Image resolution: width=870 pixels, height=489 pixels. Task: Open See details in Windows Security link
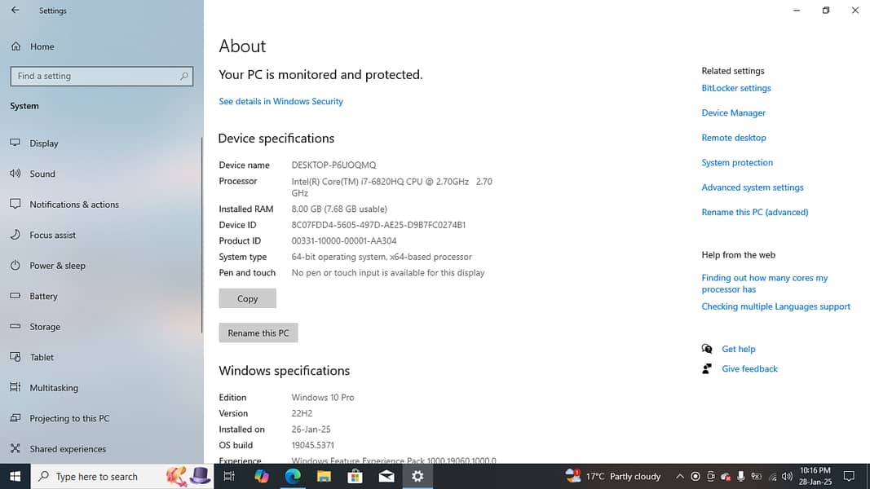click(280, 101)
